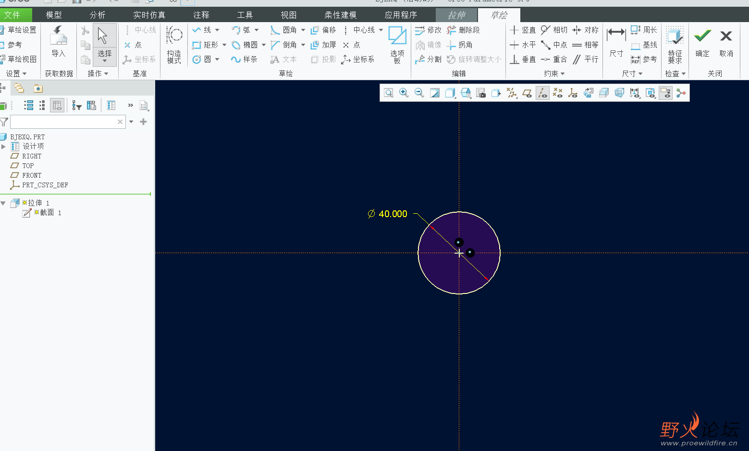Select the Fillet (圆角) tool

click(x=283, y=30)
